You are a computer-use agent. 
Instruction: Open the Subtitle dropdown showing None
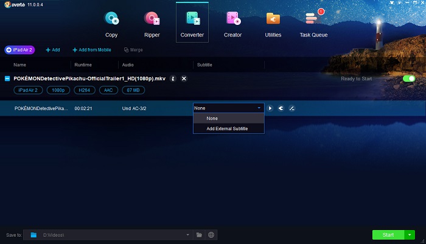(228, 108)
